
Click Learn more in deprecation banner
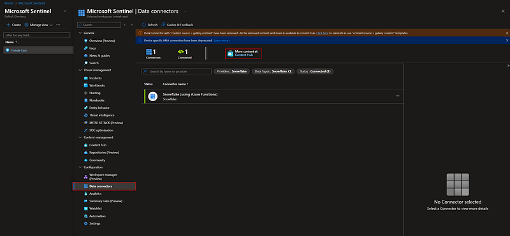pyautogui.click(x=222, y=41)
